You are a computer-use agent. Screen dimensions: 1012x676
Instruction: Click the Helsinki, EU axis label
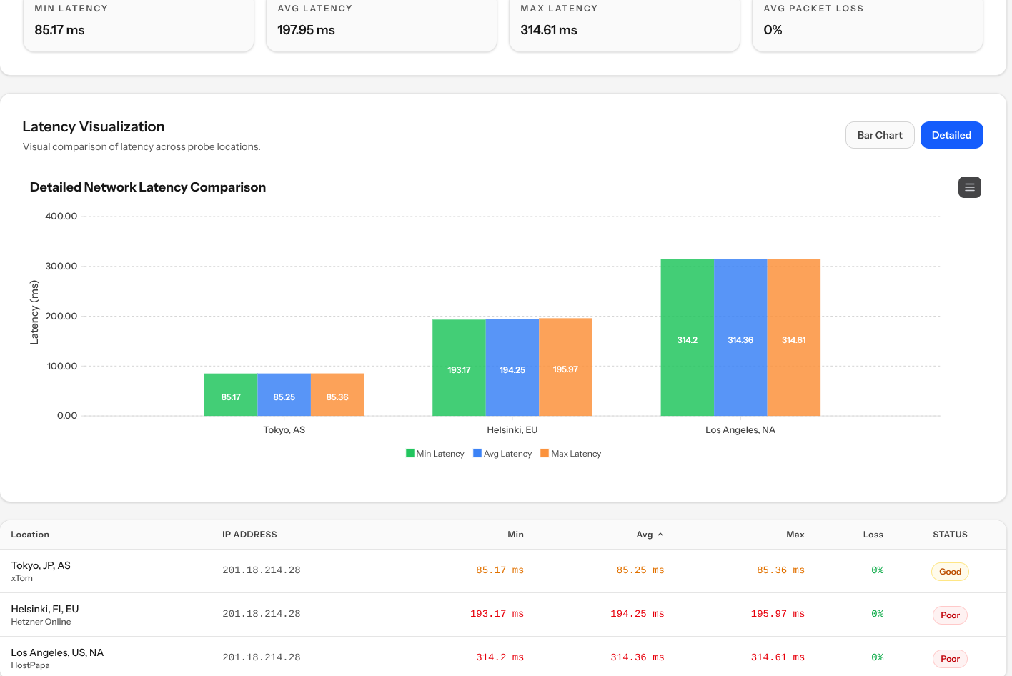point(512,429)
